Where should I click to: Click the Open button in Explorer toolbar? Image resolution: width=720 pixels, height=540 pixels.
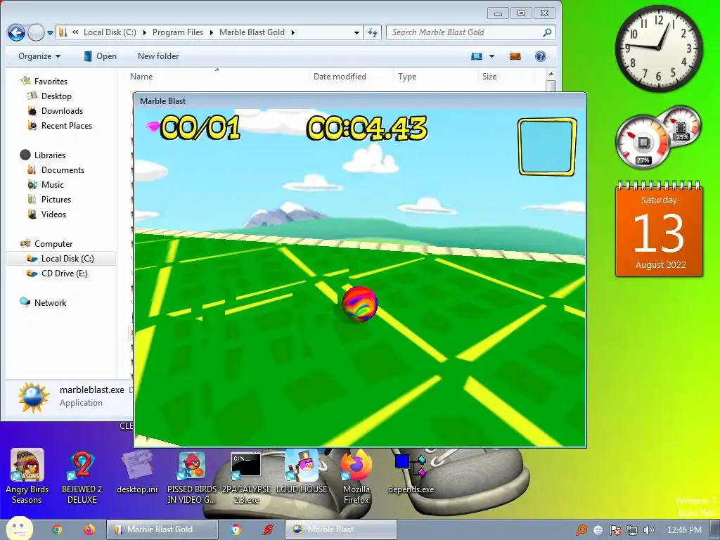tap(100, 56)
